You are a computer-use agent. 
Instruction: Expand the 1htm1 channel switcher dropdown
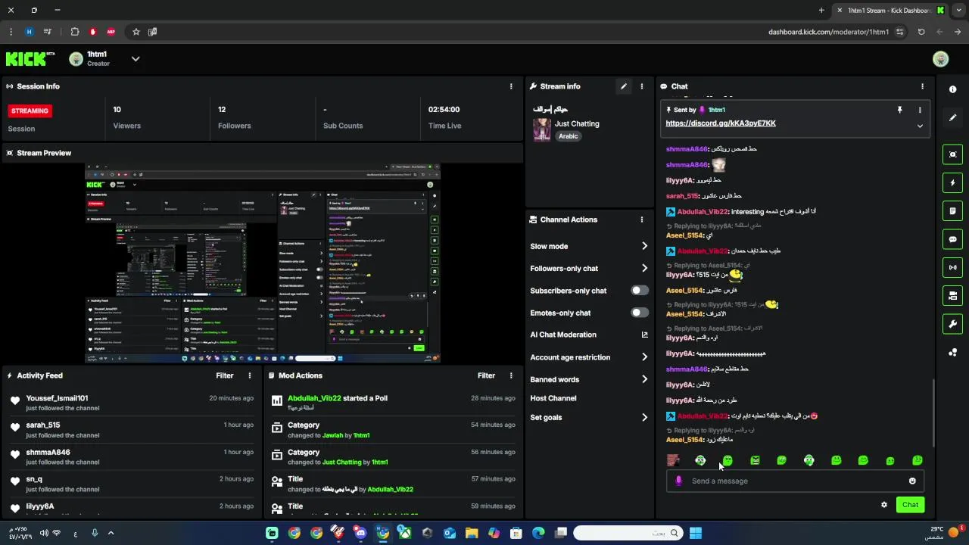[136, 59]
